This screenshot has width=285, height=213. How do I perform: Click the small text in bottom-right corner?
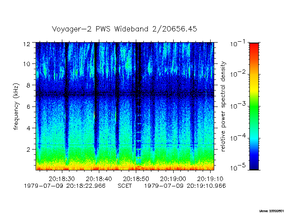[272, 211]
